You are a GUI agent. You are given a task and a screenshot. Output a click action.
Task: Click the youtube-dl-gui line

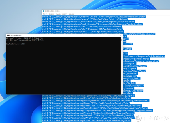point(141,61)
